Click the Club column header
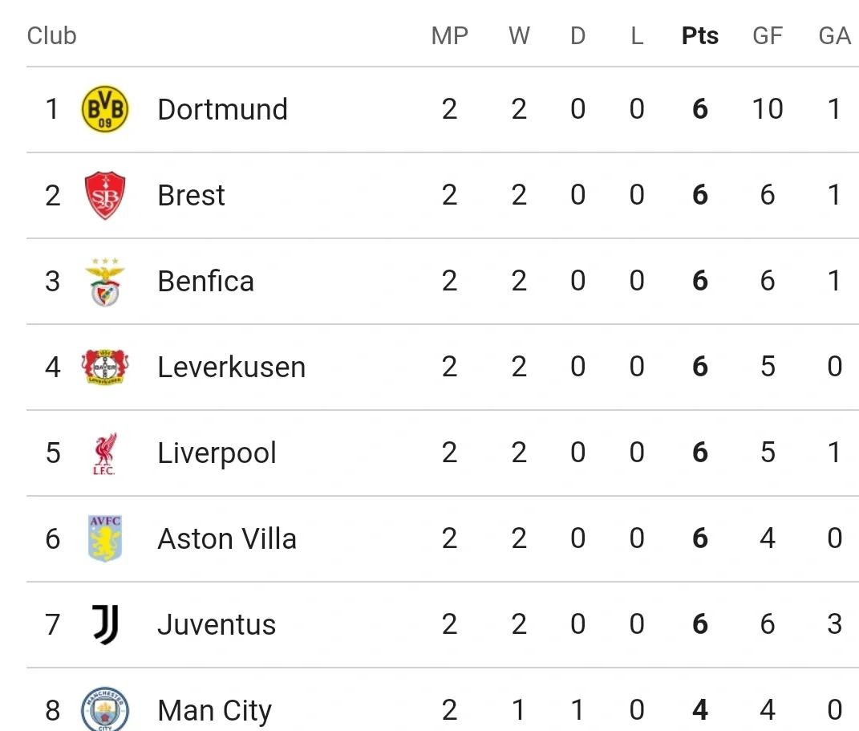The image size is (859, 731). click(x=51, y=36)
